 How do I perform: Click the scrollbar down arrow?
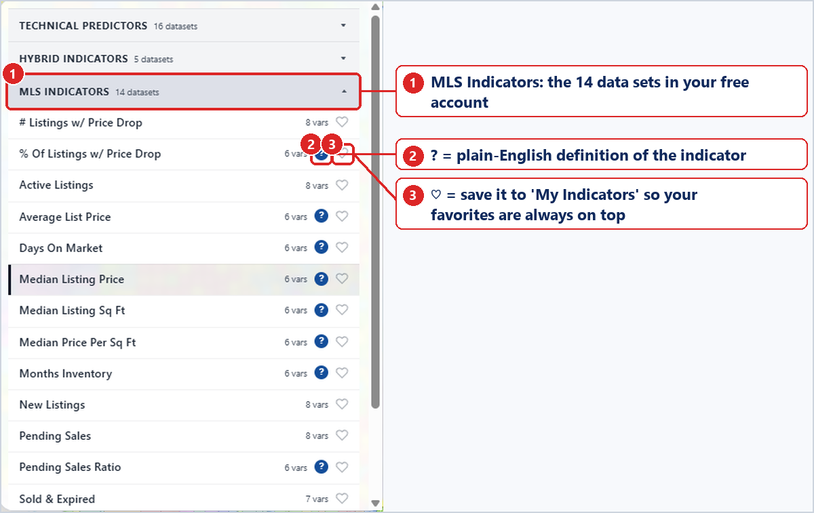[x=376, y=504]
